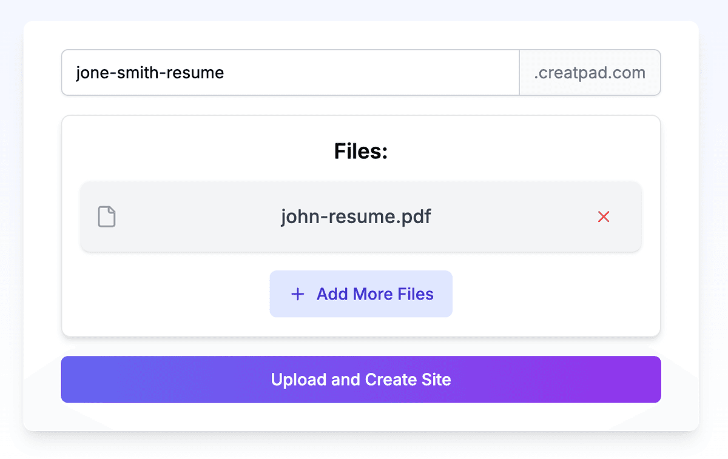Screen dimensions: 728x459
Task: Select the file row containing john-resume.pdf
Action: click(356, 216)
